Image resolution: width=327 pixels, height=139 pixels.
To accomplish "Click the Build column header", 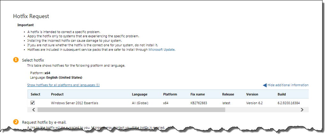I will pyautogui.click(x=282, y=94).
